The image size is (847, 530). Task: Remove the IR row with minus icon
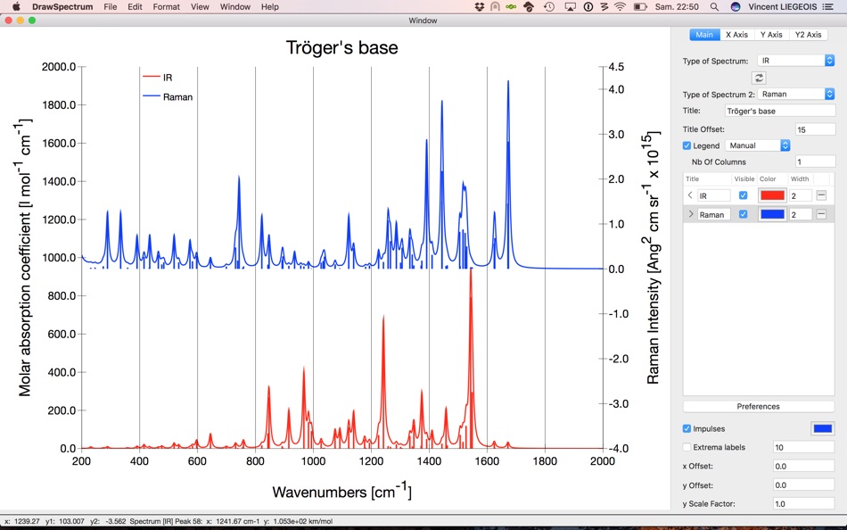821,195
